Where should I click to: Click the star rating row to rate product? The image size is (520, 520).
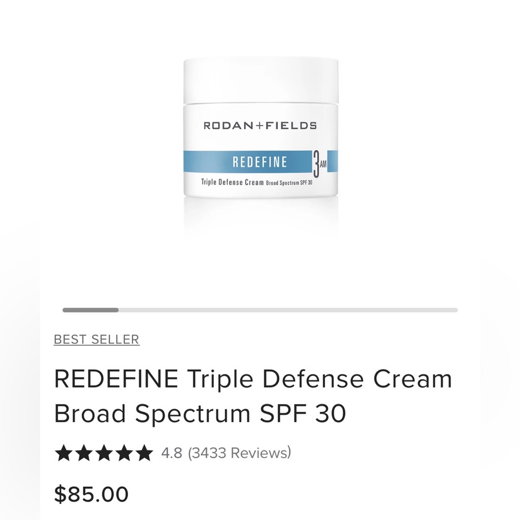[x=104, y=453]
